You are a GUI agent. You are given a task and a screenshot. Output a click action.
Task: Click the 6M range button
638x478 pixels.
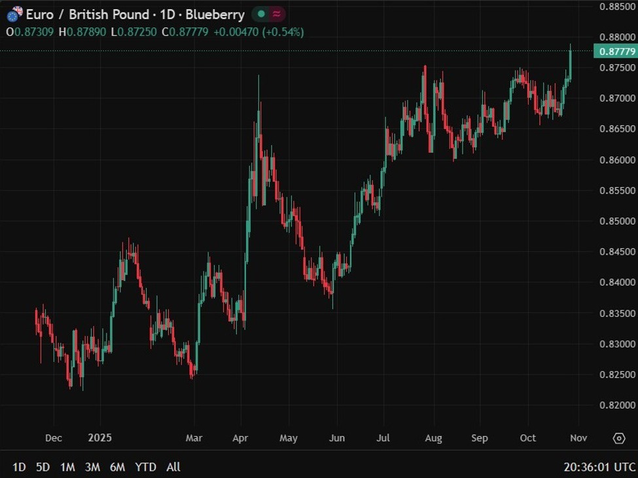(118, 468)
